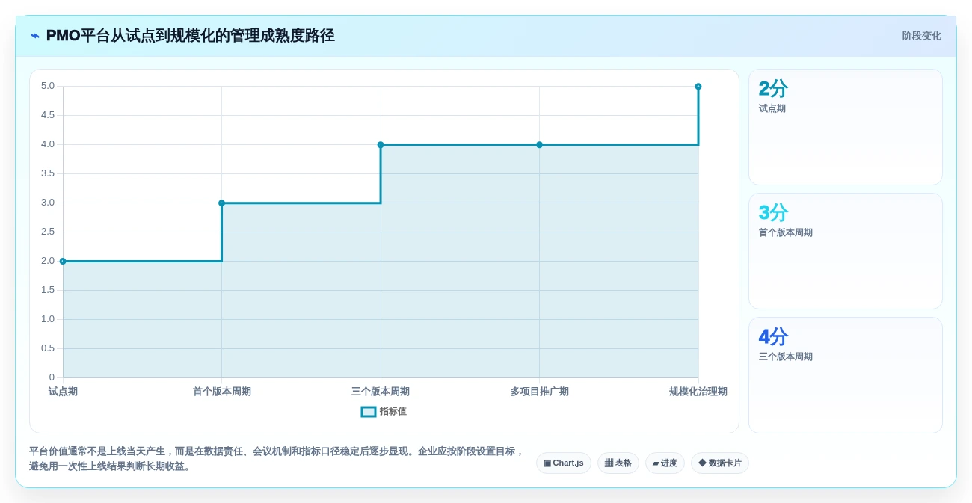972x503 pixels.
Task: Select the 多项目推广期 data point at 4.0
Action: pyautogui.click(x=539, y=145)
